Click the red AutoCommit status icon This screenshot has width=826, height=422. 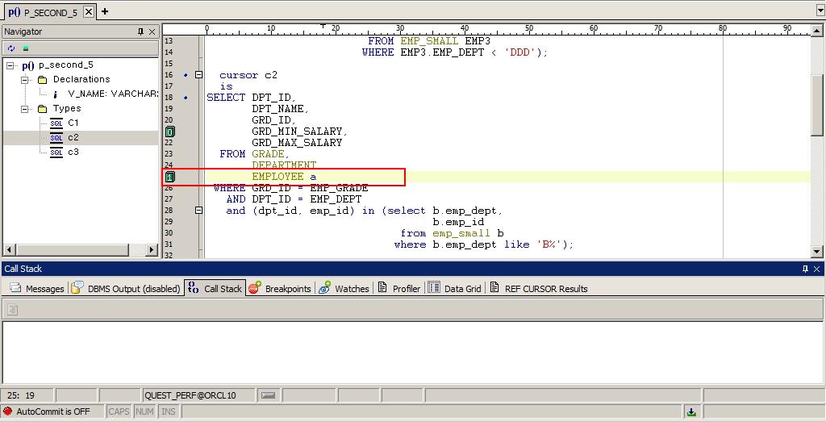8,412
